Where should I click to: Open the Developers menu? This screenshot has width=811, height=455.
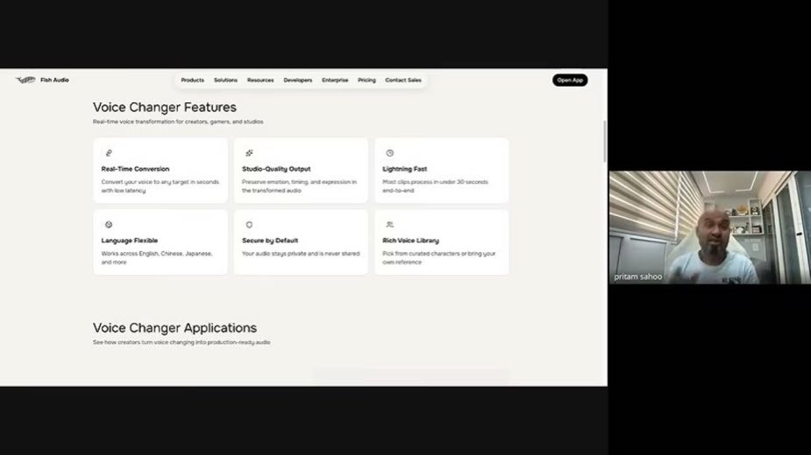pos(298,80)
